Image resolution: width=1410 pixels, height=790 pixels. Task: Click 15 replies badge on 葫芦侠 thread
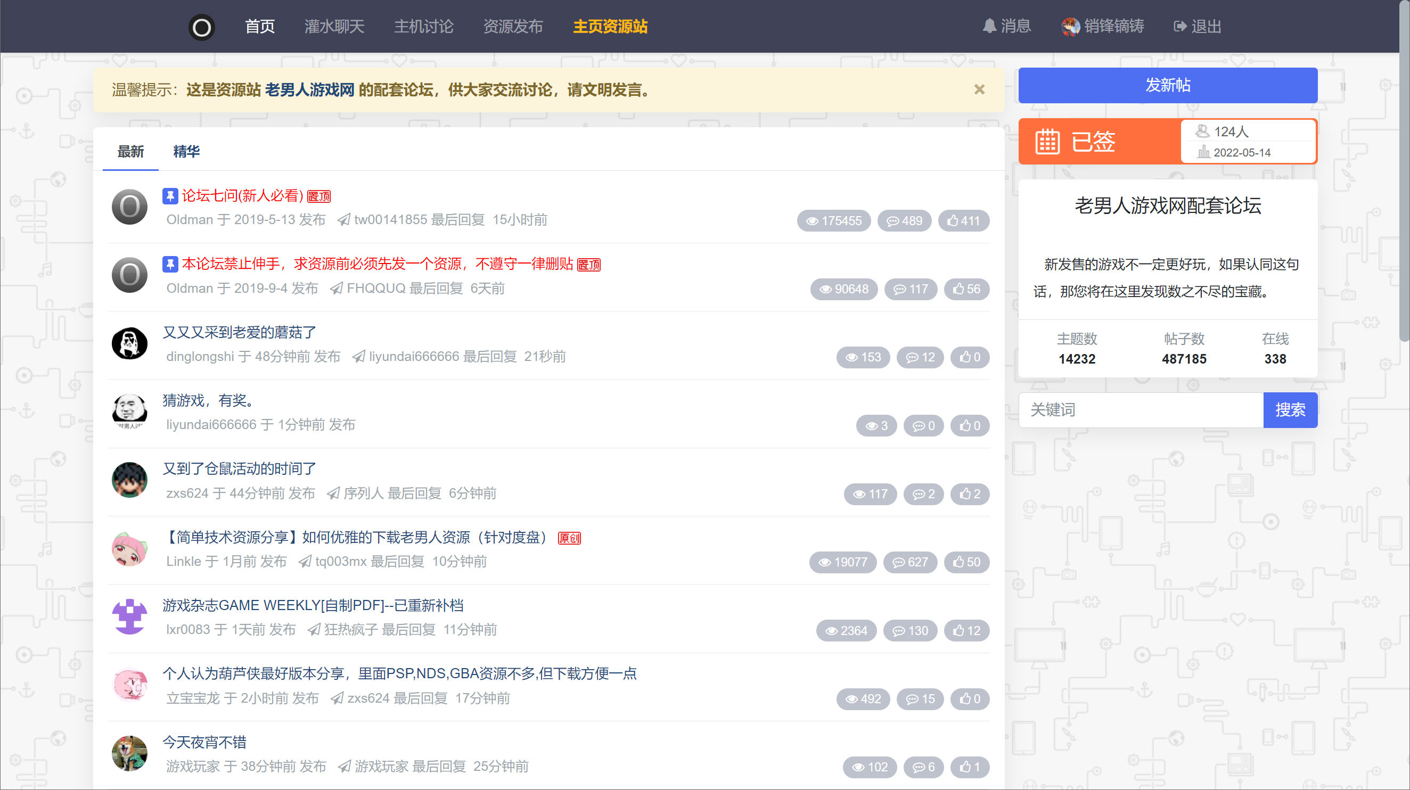(920, 698)
